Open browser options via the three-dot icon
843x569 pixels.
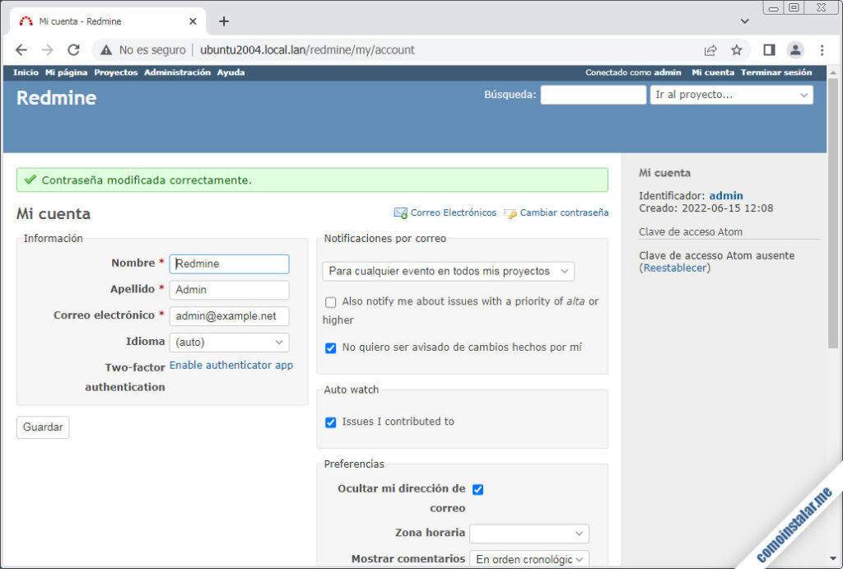822,50
